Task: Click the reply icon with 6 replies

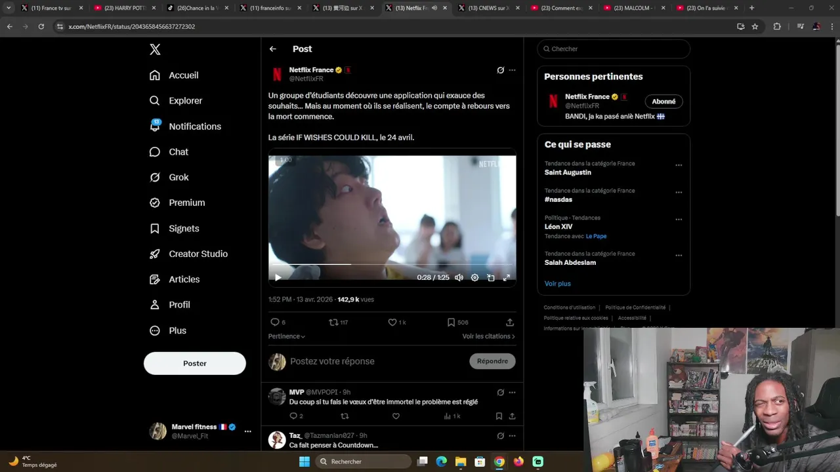Action: pos(278,323)
